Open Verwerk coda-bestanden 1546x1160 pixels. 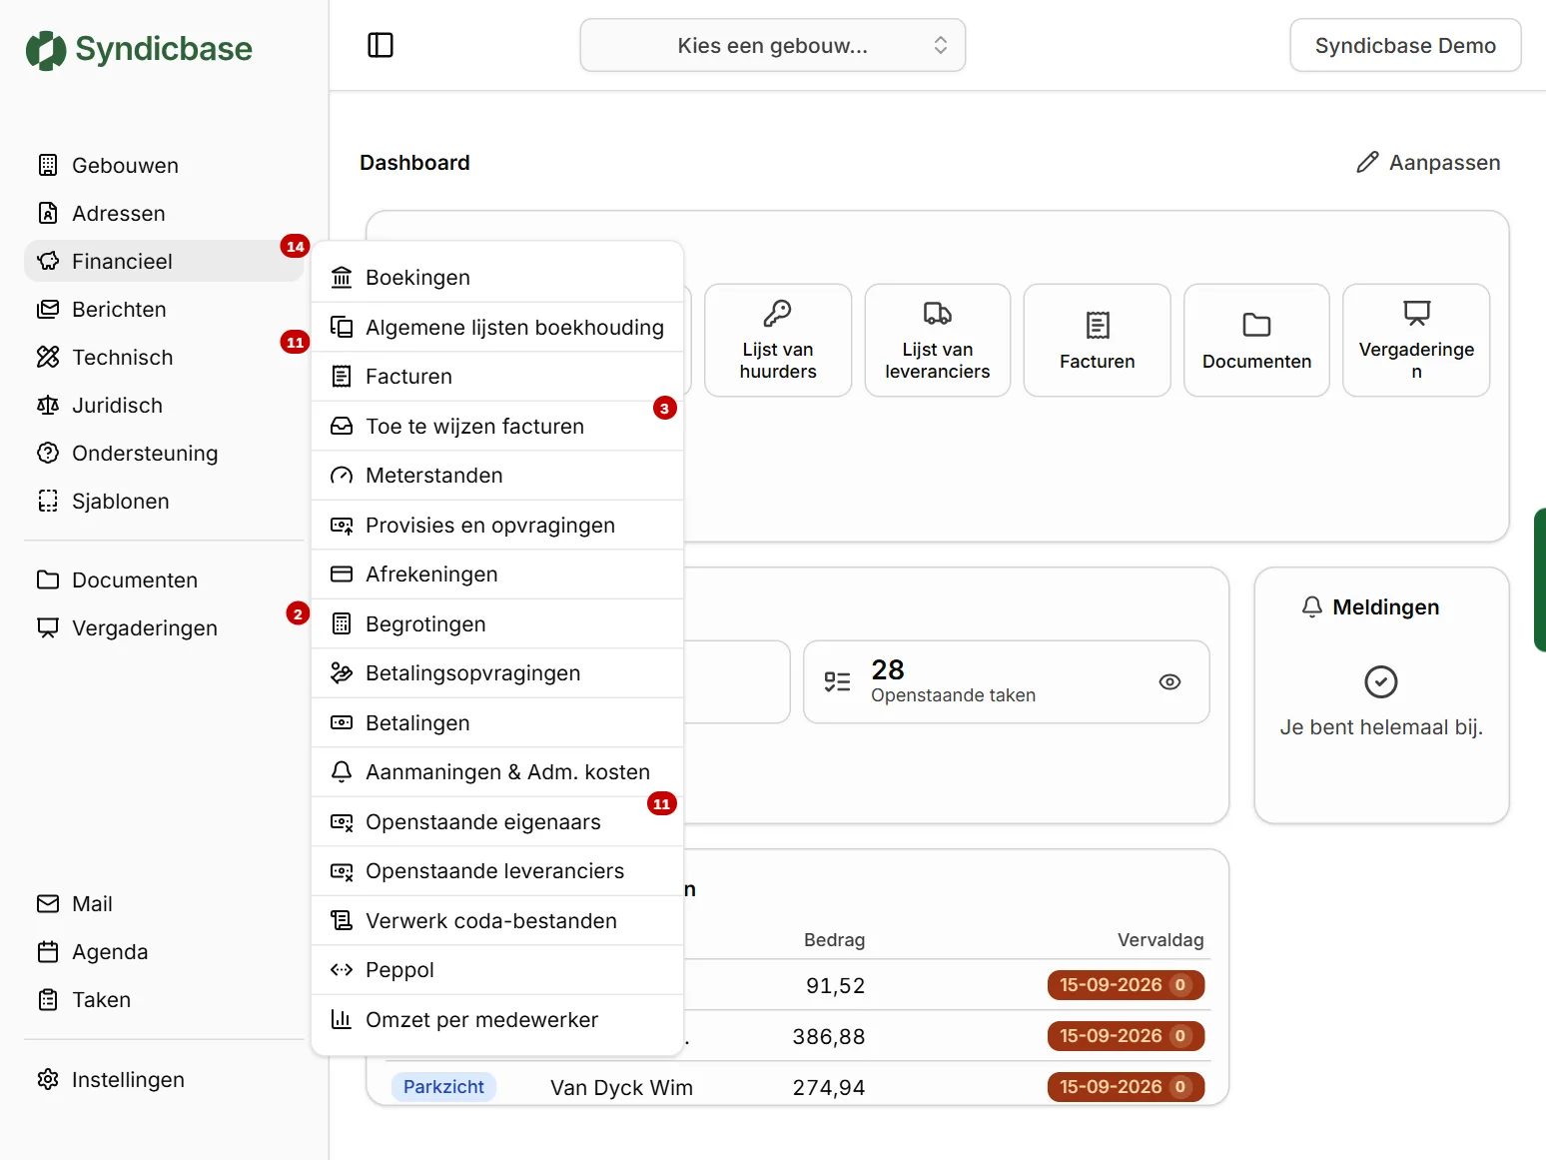coord(497,920)
